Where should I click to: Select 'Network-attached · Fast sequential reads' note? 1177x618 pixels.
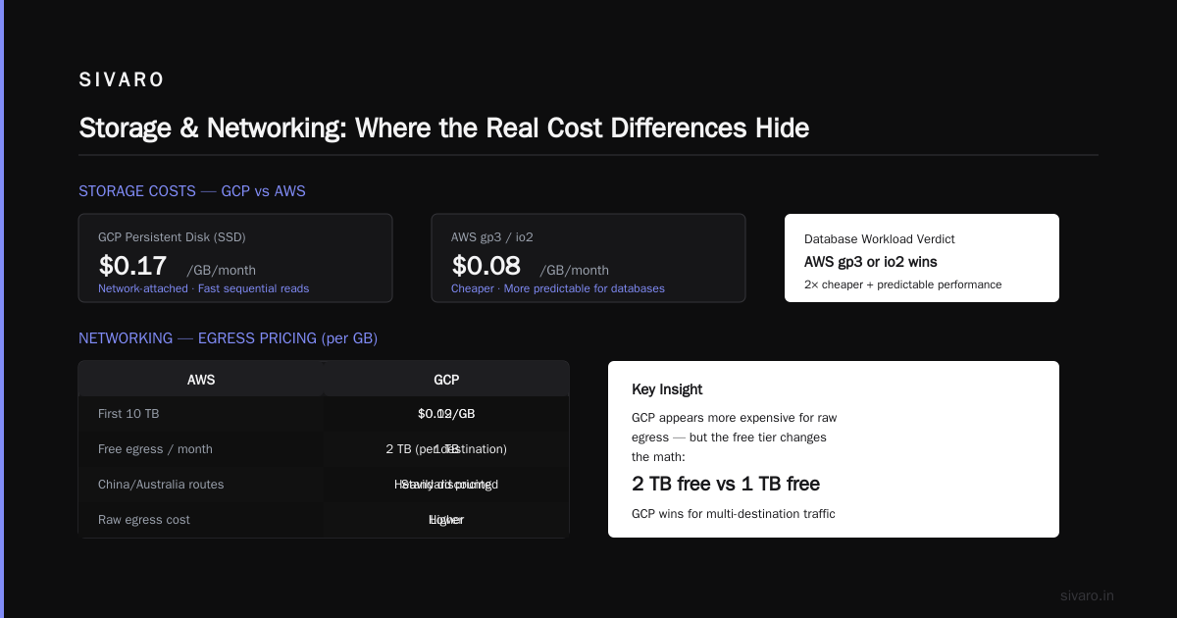tap(203, 288)
